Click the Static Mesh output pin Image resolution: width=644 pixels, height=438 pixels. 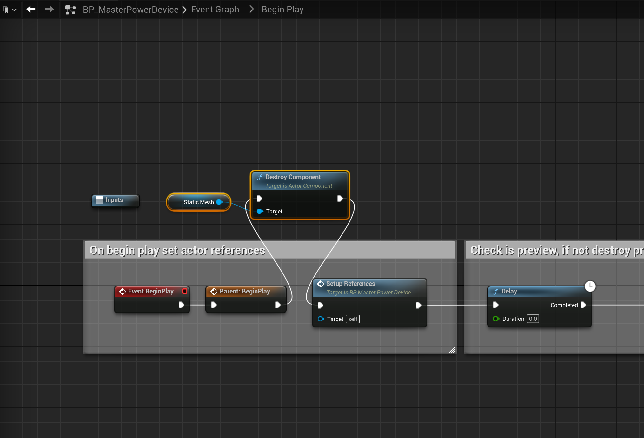coord(219,202)
